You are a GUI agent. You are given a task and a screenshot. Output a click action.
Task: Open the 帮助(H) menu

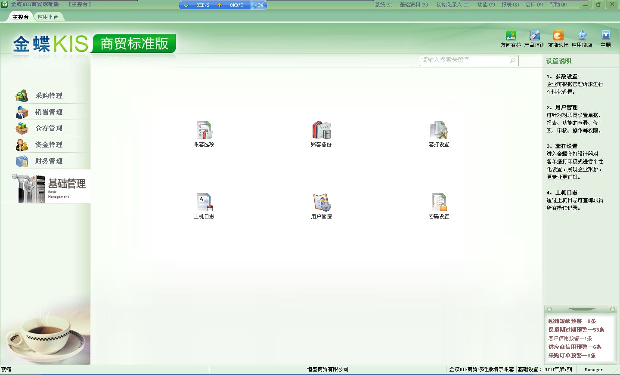pos(558,5)
